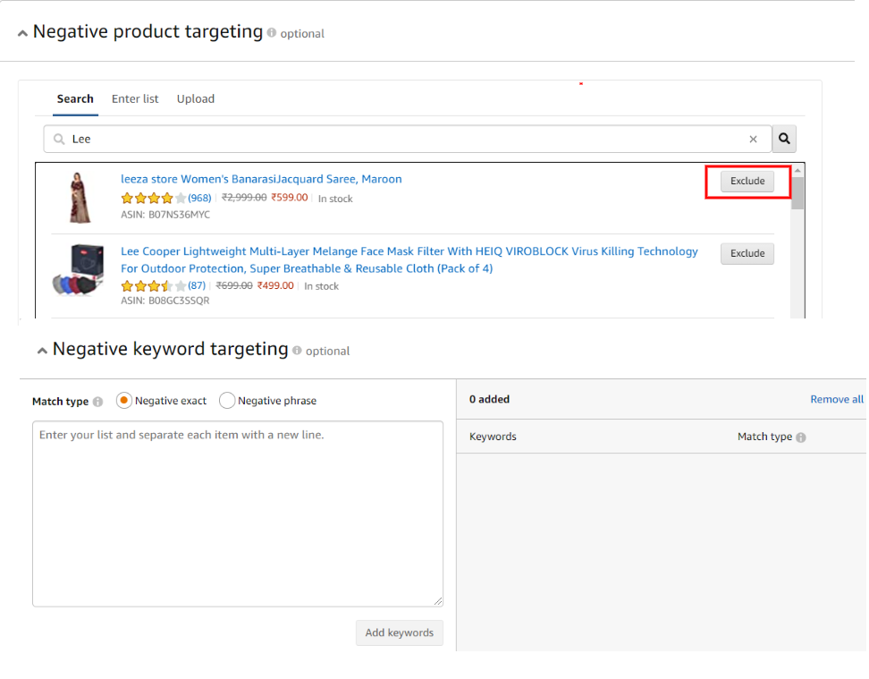
Task: Click the Remove all link
Action: coord(837,399)
